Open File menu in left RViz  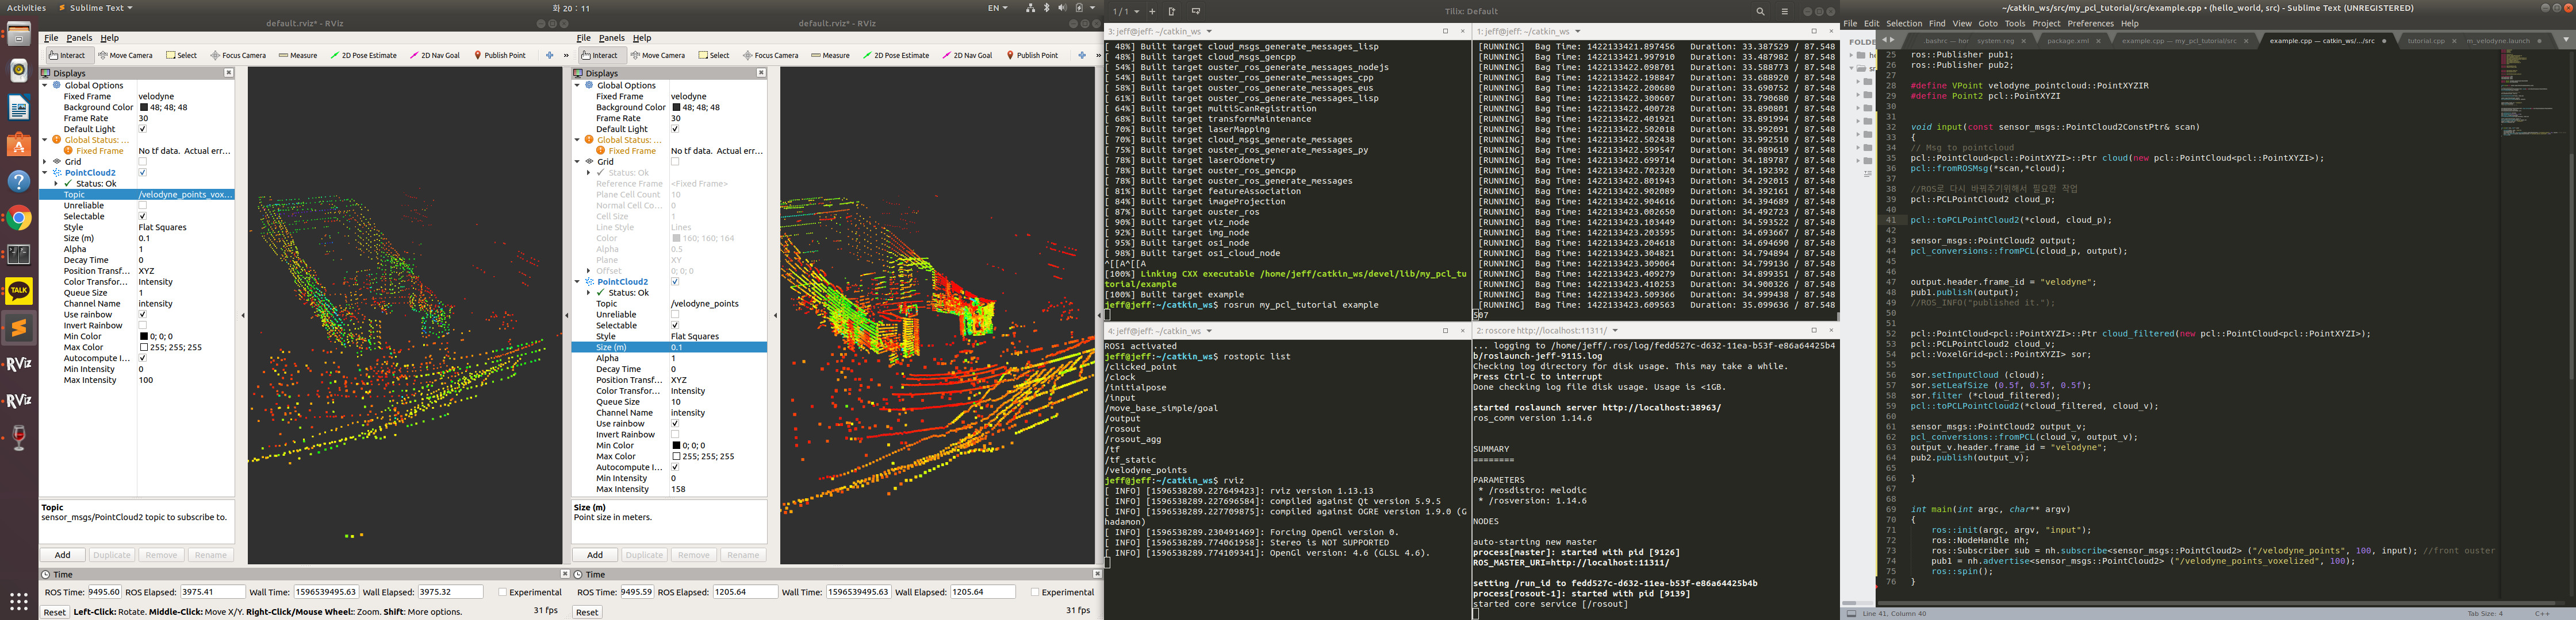coord(51,38)
